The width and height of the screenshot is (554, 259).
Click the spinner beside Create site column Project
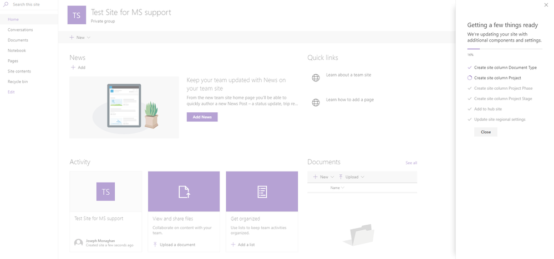click(x=470, y=78)
